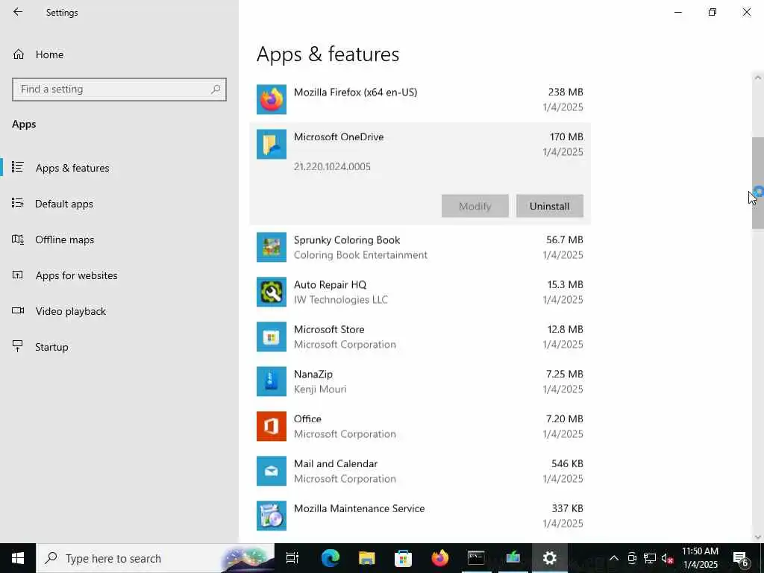Click the search magnifier in Find a setting

pyautogui.click(x=216, y=90)
